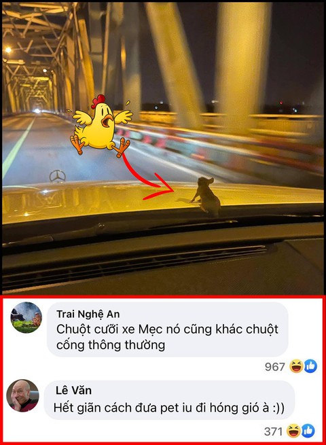Viewport: 326px width, 445px height.
Task: Click the laughing emoji beside 967
Action: pos(297,366)
